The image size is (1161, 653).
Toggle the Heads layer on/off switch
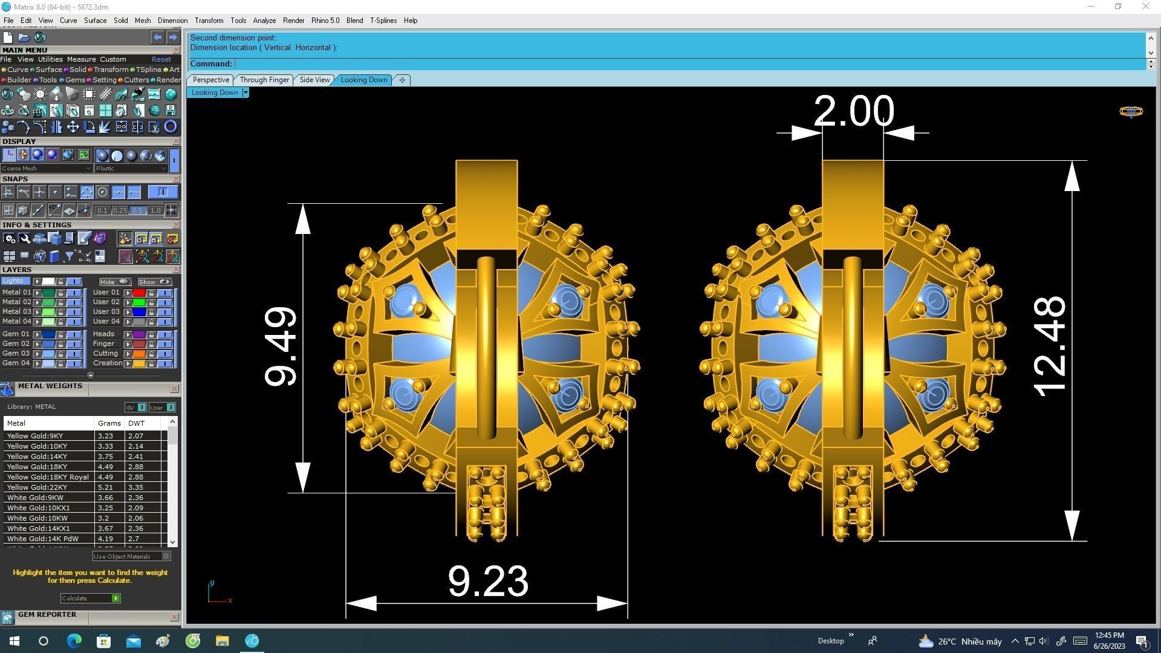[x=164, y=334]
